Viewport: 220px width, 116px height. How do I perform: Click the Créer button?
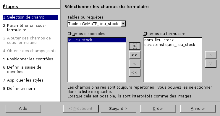pyautogui.click(x=158, y=109)
